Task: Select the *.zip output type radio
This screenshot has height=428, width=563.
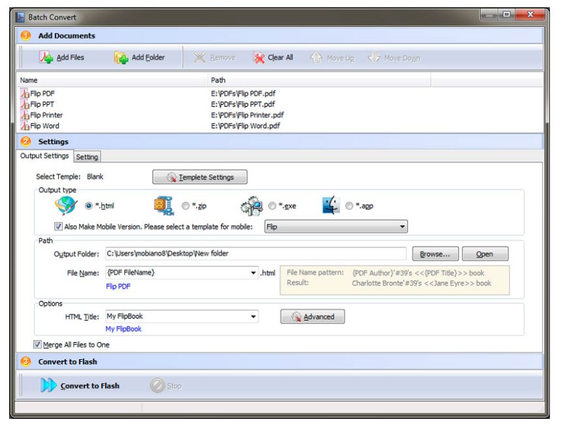Action: 185,206
